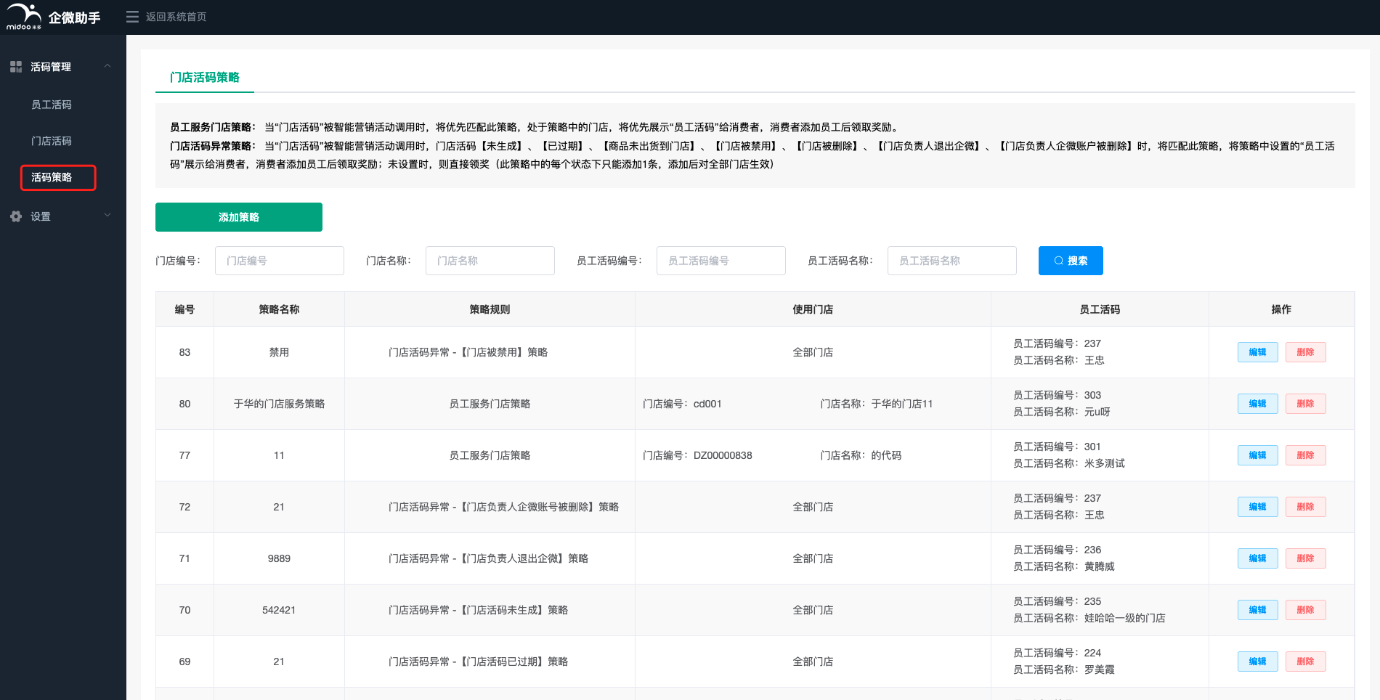The height and width of the screenshot is (700, 1380).
Task: Delete strategy row 71 named 9889
Action: (x=1306, y=558)
